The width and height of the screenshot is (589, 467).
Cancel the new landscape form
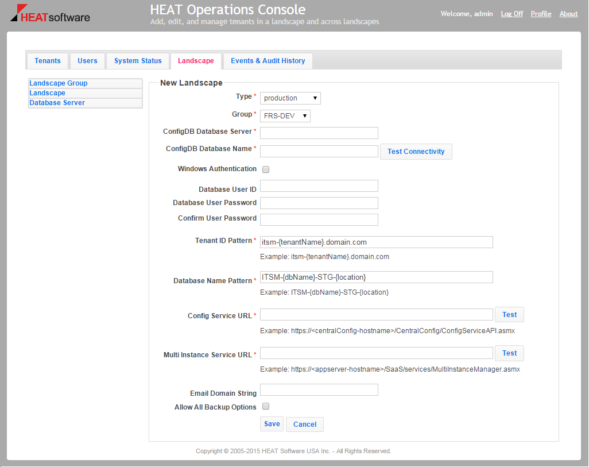[x=304, y=424]
